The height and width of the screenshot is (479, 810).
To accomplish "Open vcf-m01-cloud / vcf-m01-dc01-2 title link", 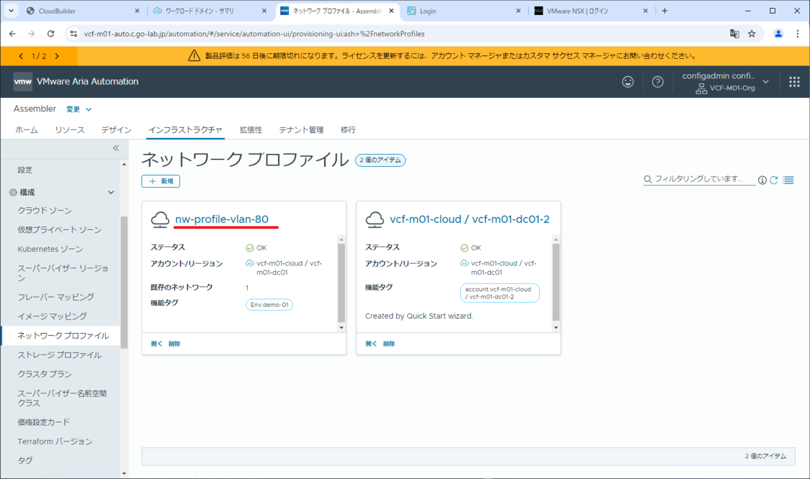I will 470,219.
